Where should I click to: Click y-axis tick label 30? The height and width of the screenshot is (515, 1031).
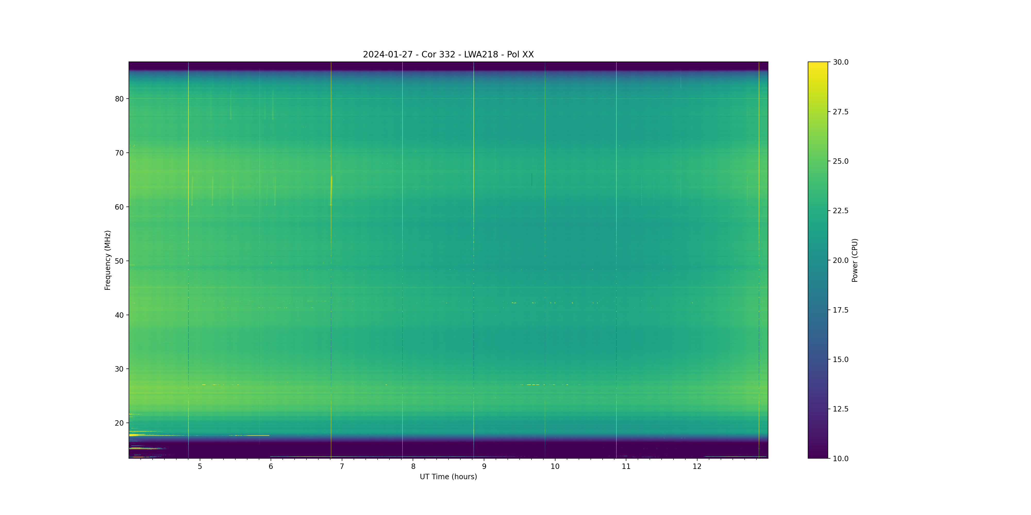pyautogui.click(x=119, y=369)
